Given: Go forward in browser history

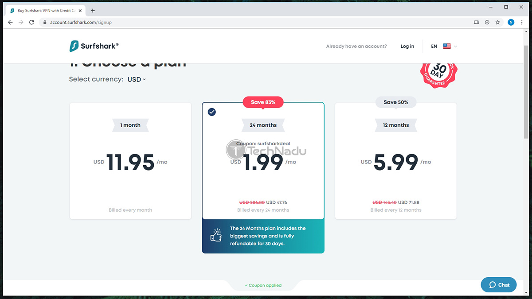Looking at the screenshot, I should [x=21, y=22].
